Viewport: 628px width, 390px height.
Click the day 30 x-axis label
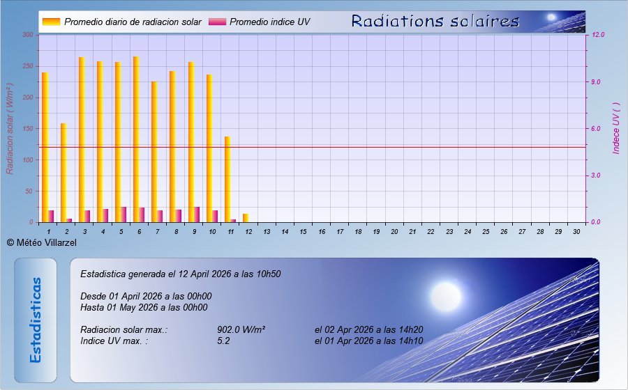tap(576, 231)
